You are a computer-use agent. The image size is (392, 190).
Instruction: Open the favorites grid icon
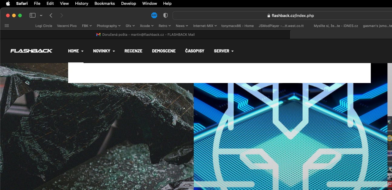point(7,26)
